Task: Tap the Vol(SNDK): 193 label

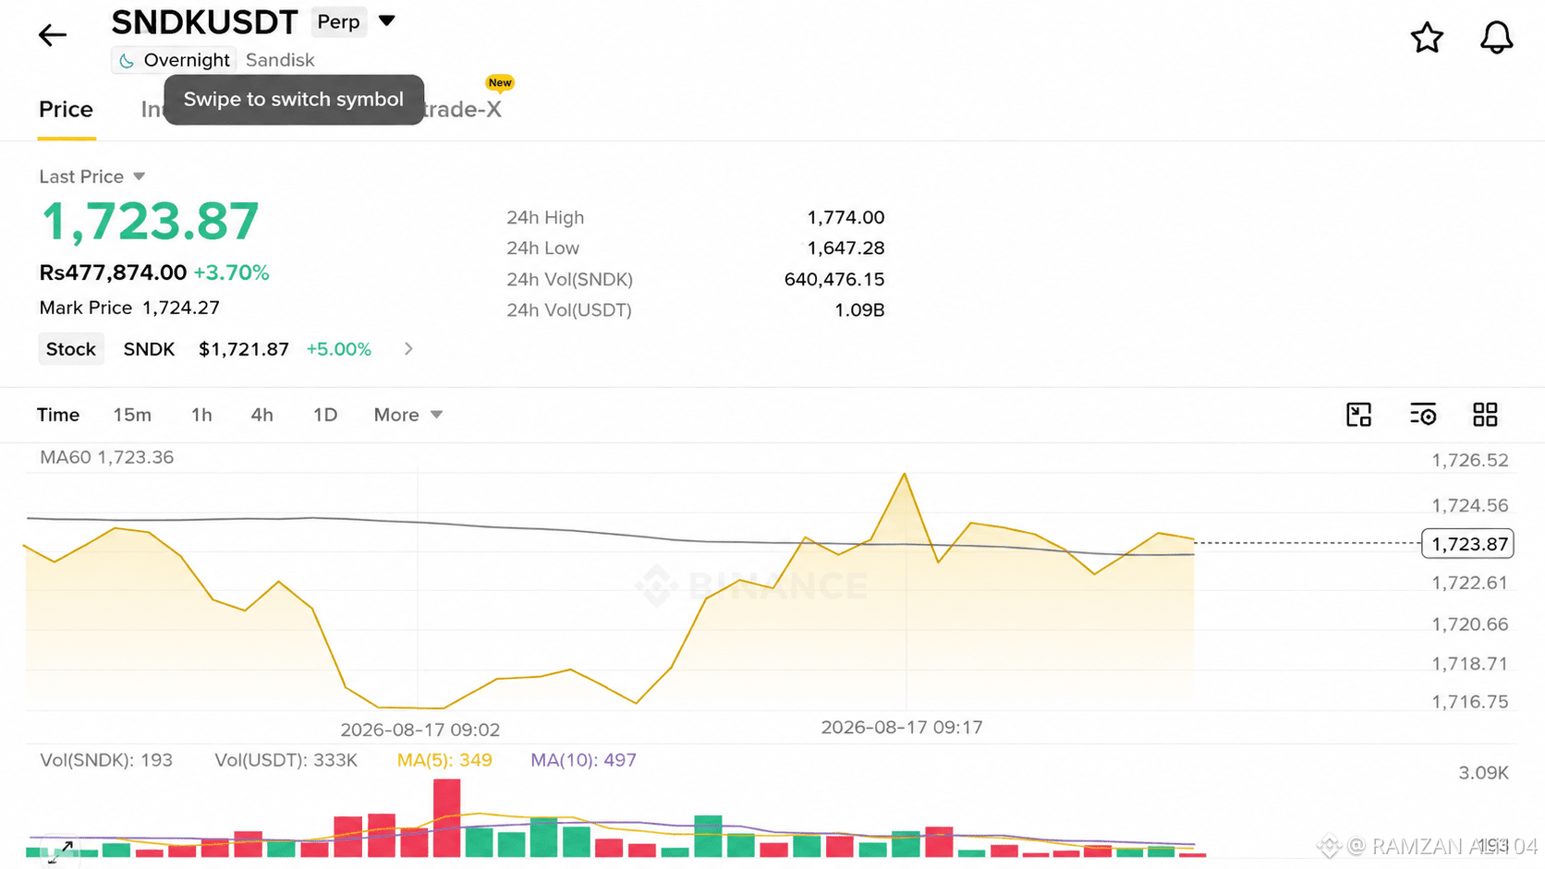Action: pos(106,760)
